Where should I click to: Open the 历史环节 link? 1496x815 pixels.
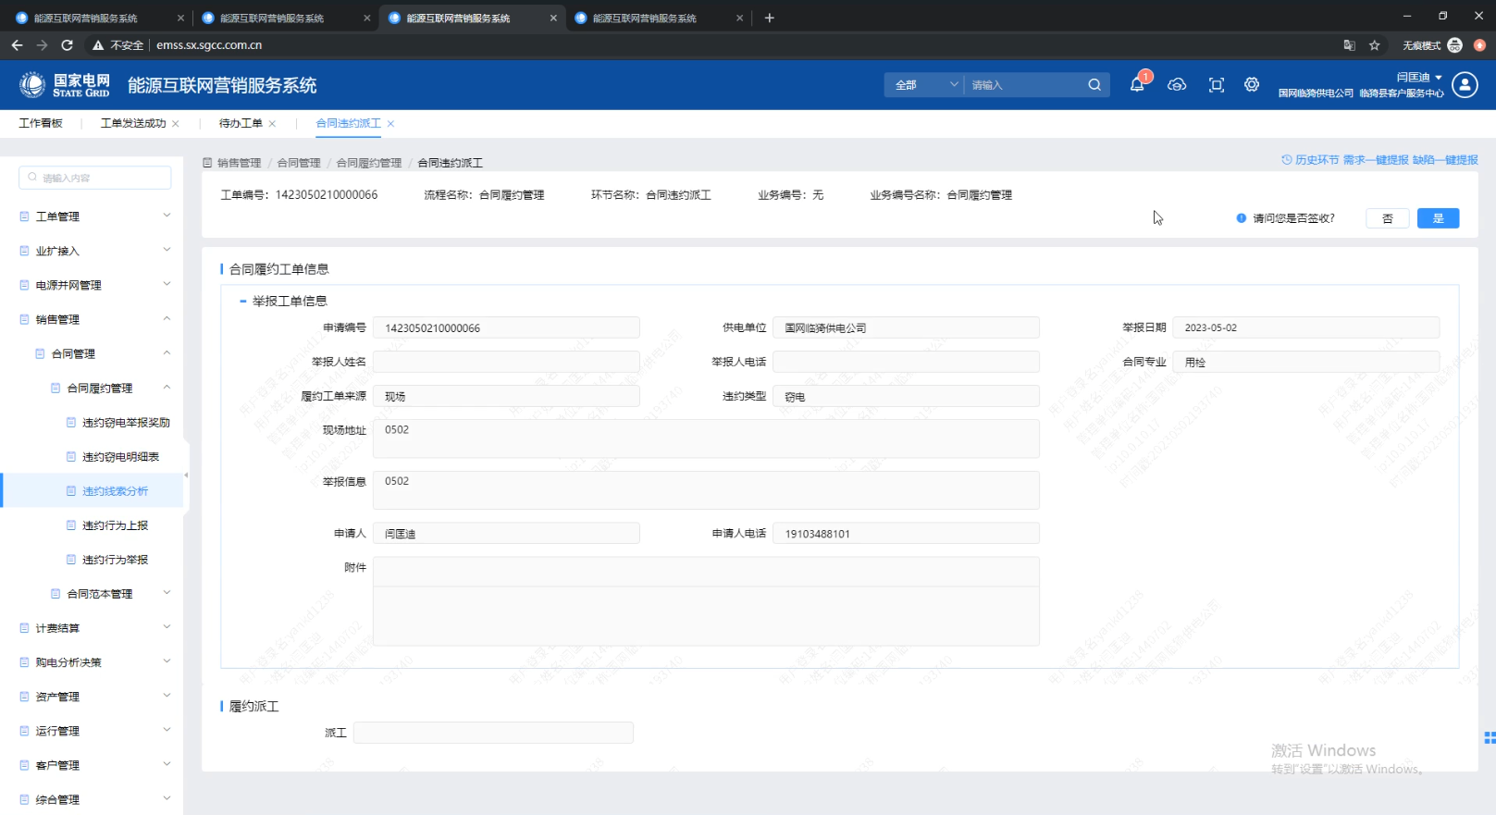tap(1310, 160)
